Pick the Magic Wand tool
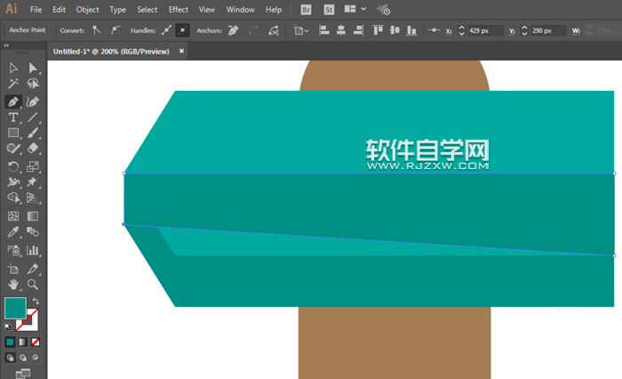622x379 pixels. point(13,84)
